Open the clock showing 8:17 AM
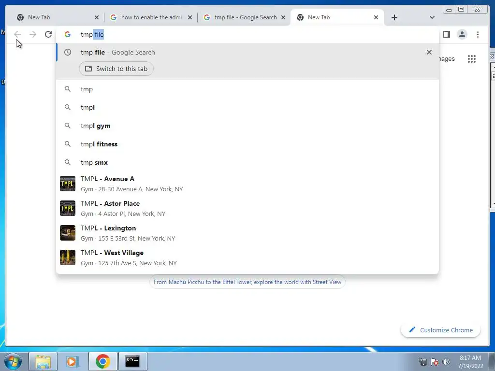 pyautogui.click(x=470, y=361)
